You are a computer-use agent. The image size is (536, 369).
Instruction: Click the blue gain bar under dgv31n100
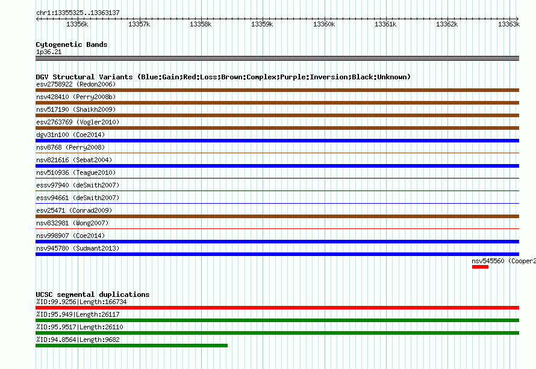click(277, 141)
